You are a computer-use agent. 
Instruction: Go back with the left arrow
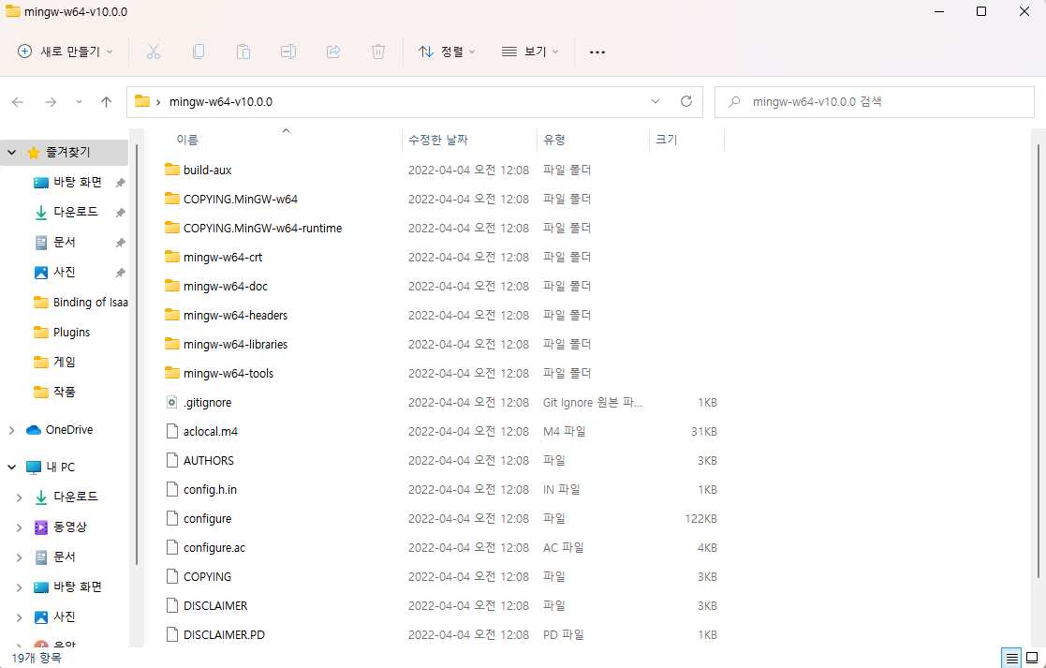click(x=18, y=101)
